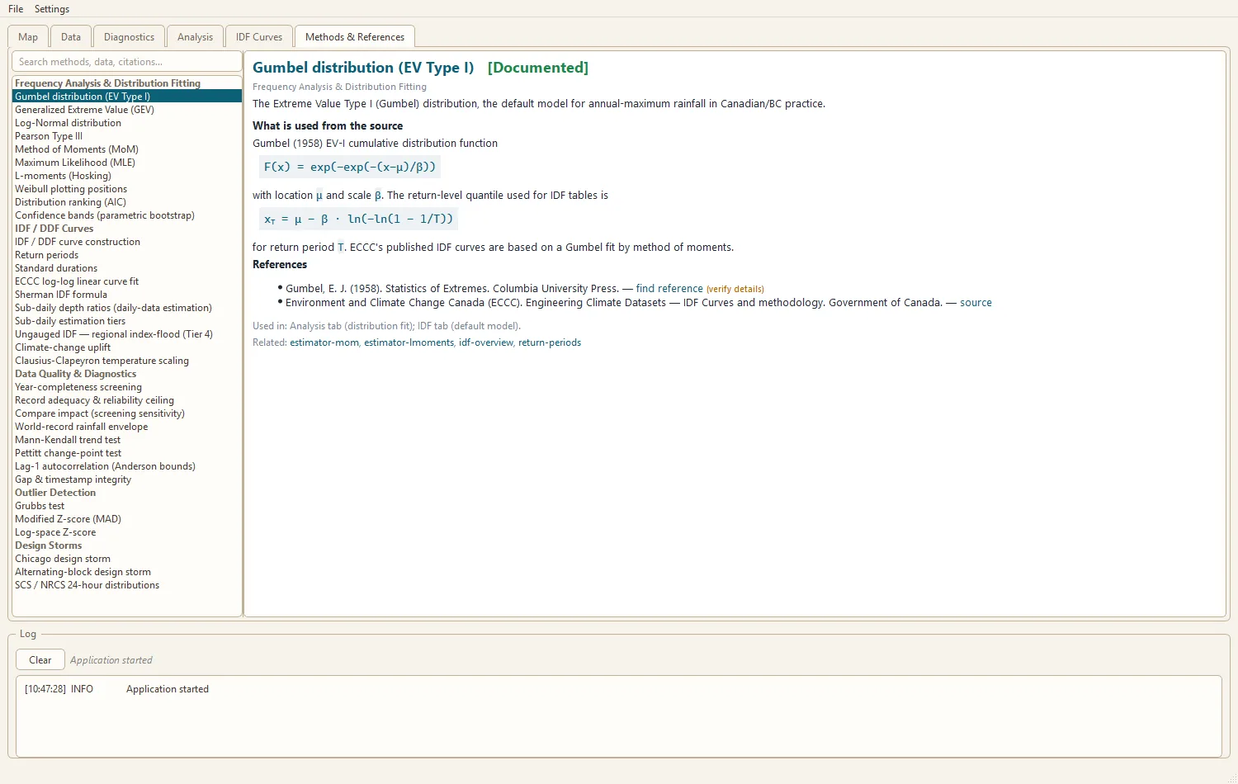
Task: Click the '[10:47:28] INFO' log entry
Action: (x=116, y=689)
